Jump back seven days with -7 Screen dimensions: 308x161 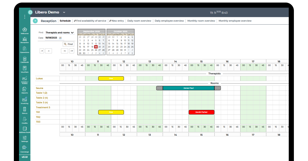42,51
